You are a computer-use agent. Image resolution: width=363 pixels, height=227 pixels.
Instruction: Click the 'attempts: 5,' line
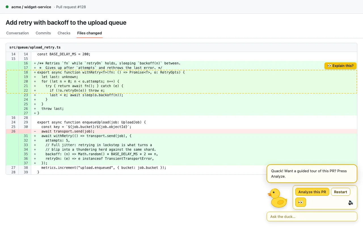point(181,140)
